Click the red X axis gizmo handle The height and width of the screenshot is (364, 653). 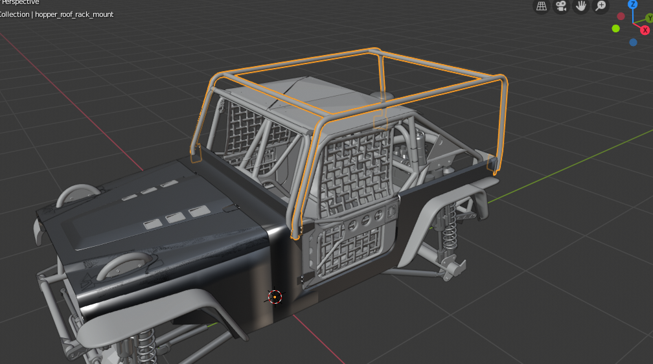(x=645, y=30)
